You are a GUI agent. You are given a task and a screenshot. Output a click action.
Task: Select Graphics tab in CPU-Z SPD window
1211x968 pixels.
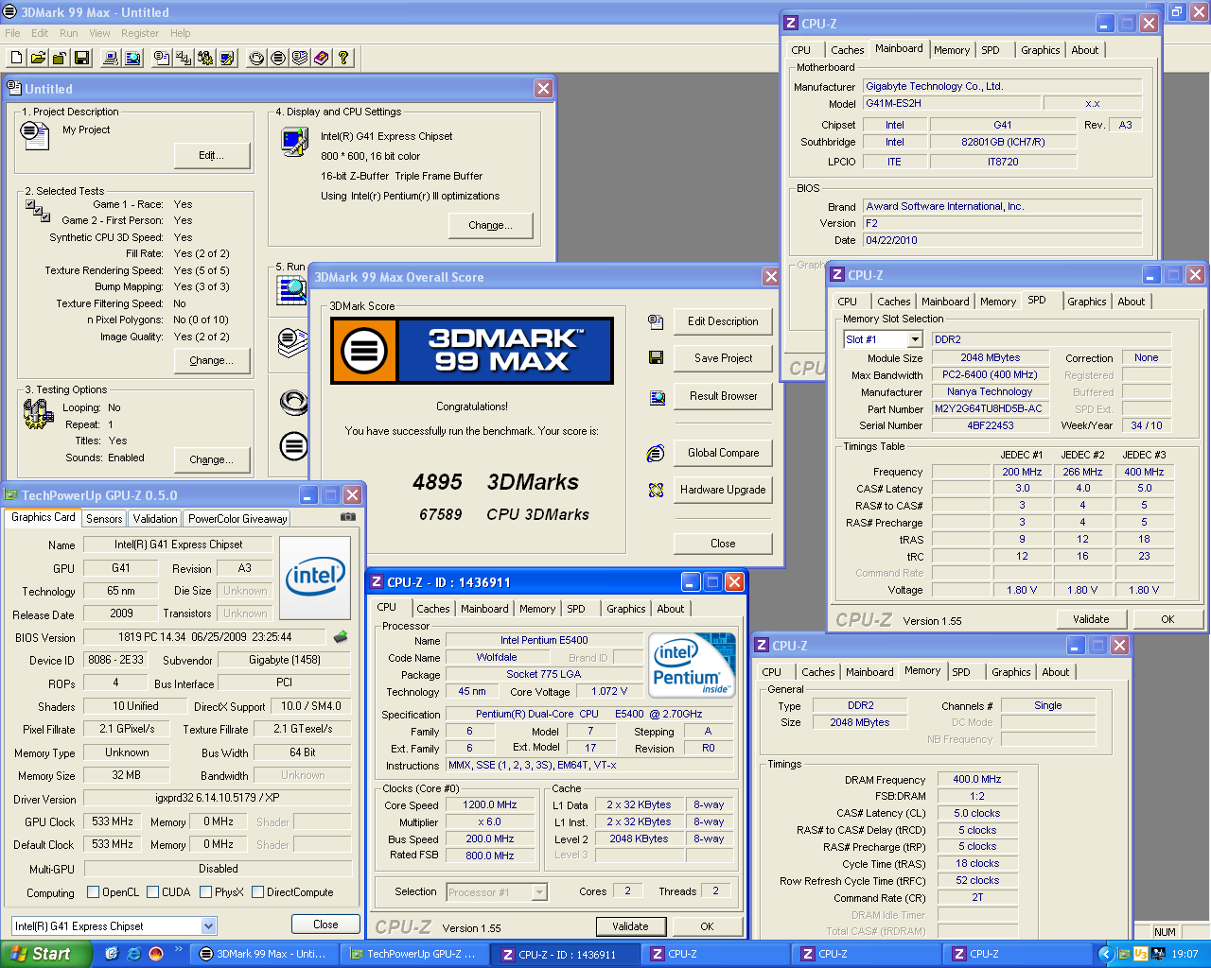point(1086,302)
